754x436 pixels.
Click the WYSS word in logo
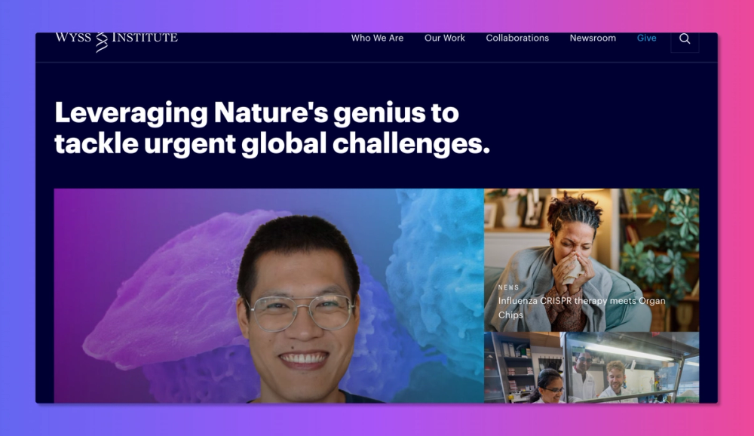pyautogui.click(x=73, y=38)
